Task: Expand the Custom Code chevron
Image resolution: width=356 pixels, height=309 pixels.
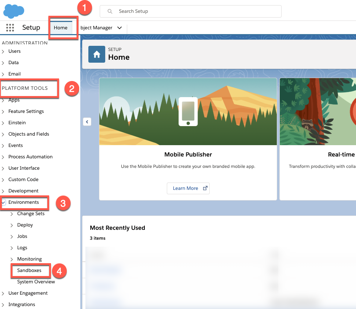Action: [x=3, y=180]
